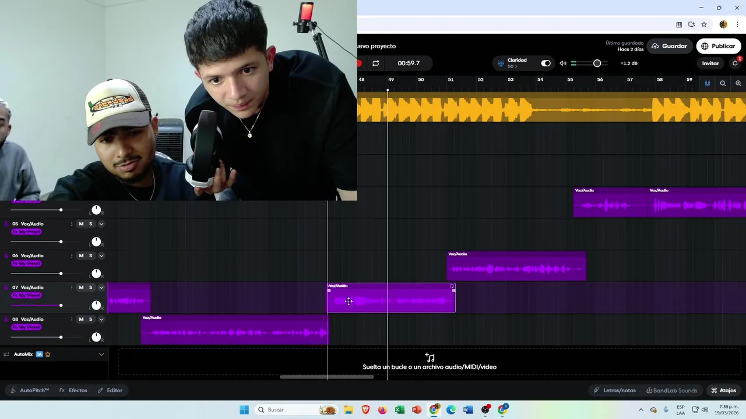Open browser three-dot menu
The image size is (746, 419).
point(737,24)
